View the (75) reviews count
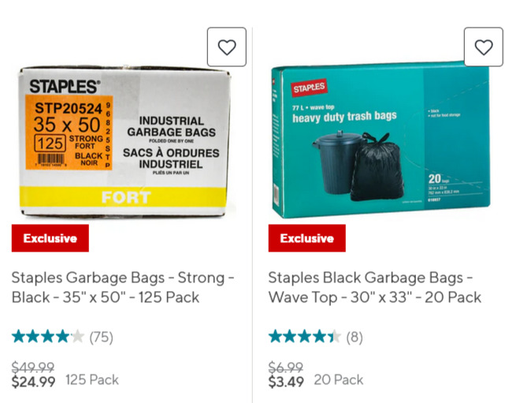 point(101,338)
